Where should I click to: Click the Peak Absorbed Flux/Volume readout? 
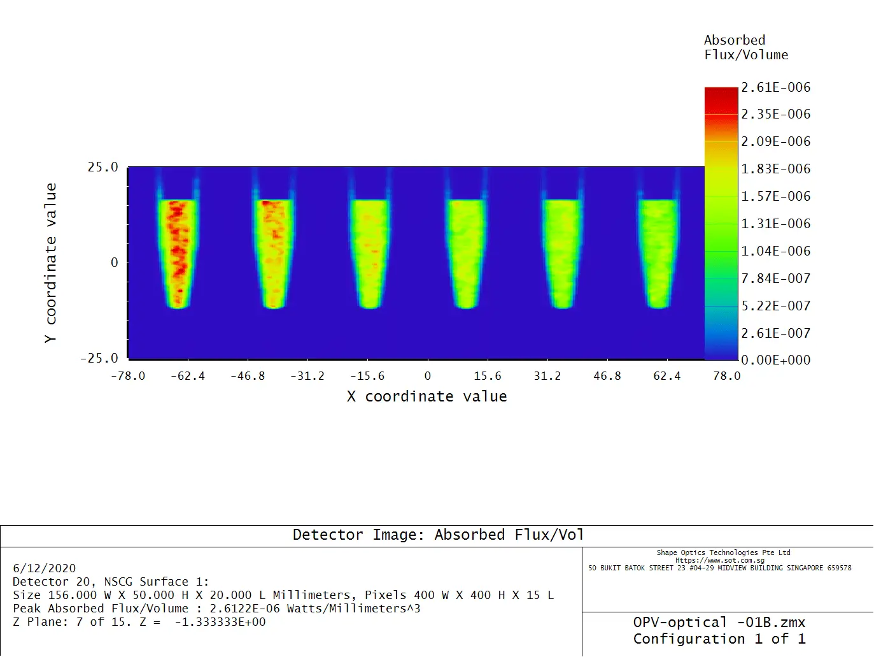pos(216,608)
